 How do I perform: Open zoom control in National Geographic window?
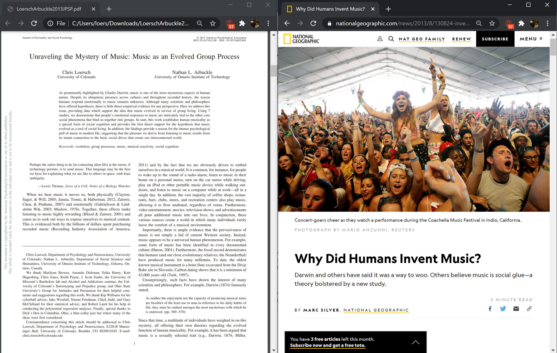coord(479,23)
